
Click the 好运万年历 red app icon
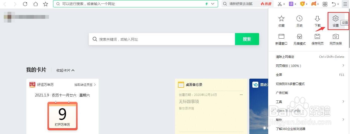point(32,84)
